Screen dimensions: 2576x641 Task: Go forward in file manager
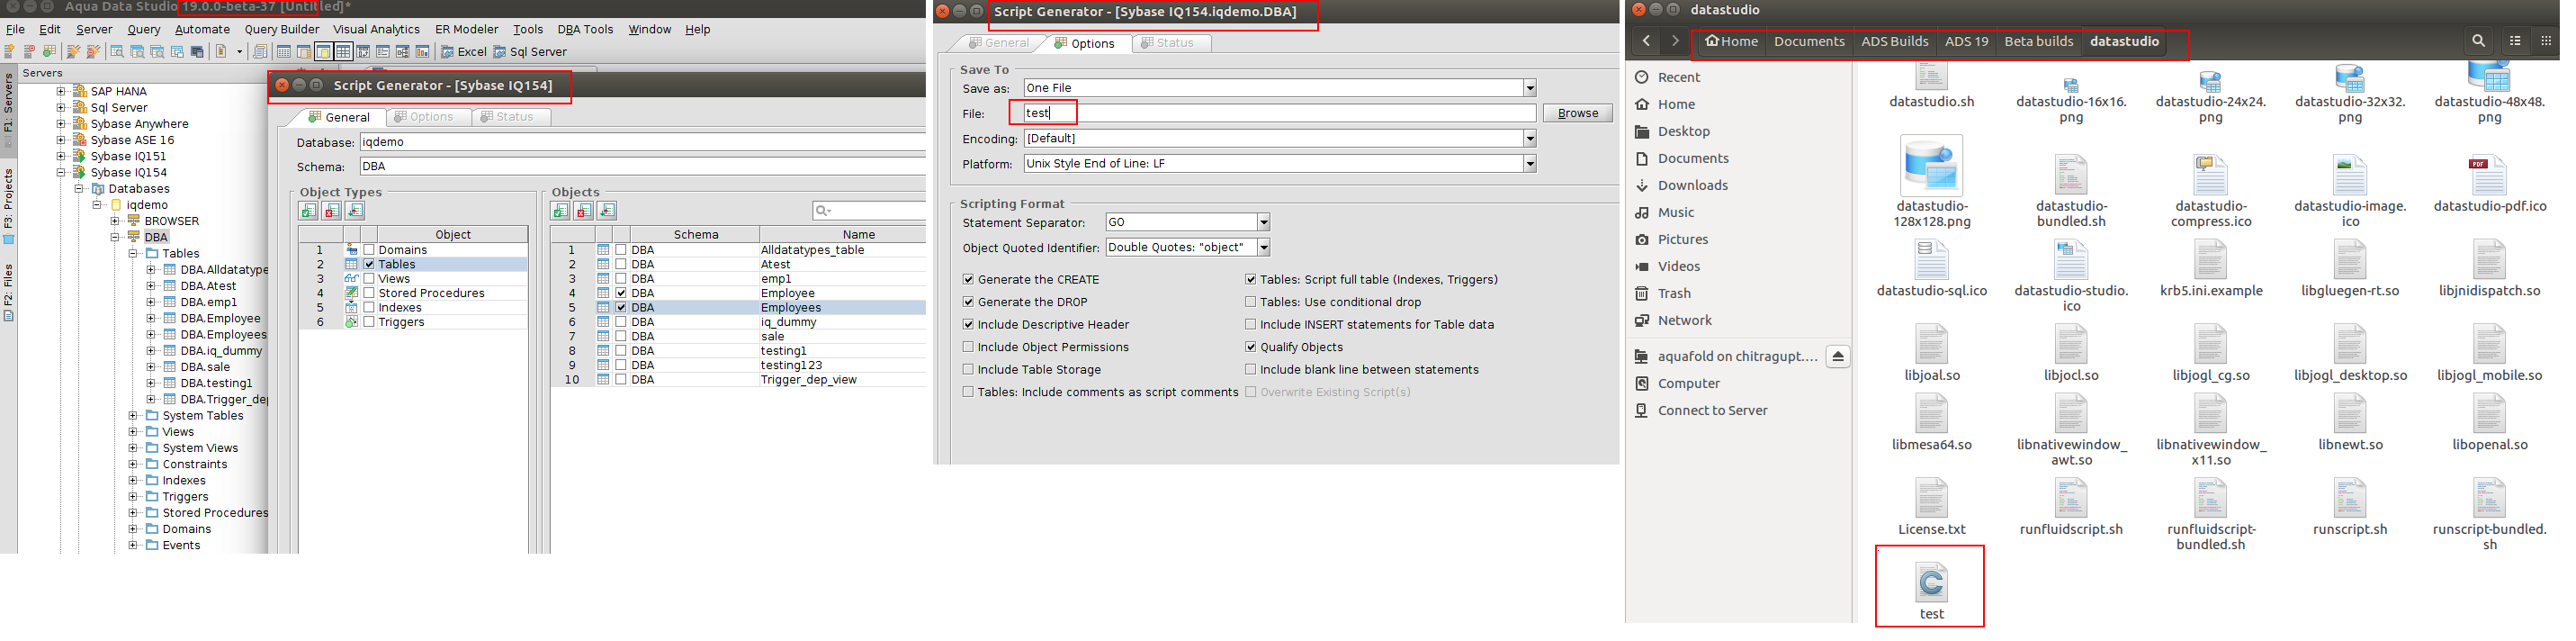(x=1675, y=41)
